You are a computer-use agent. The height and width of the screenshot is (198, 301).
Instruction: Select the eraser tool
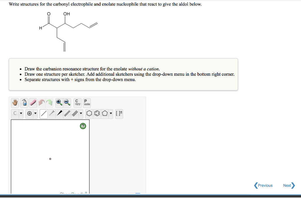[x=33, y=103]
